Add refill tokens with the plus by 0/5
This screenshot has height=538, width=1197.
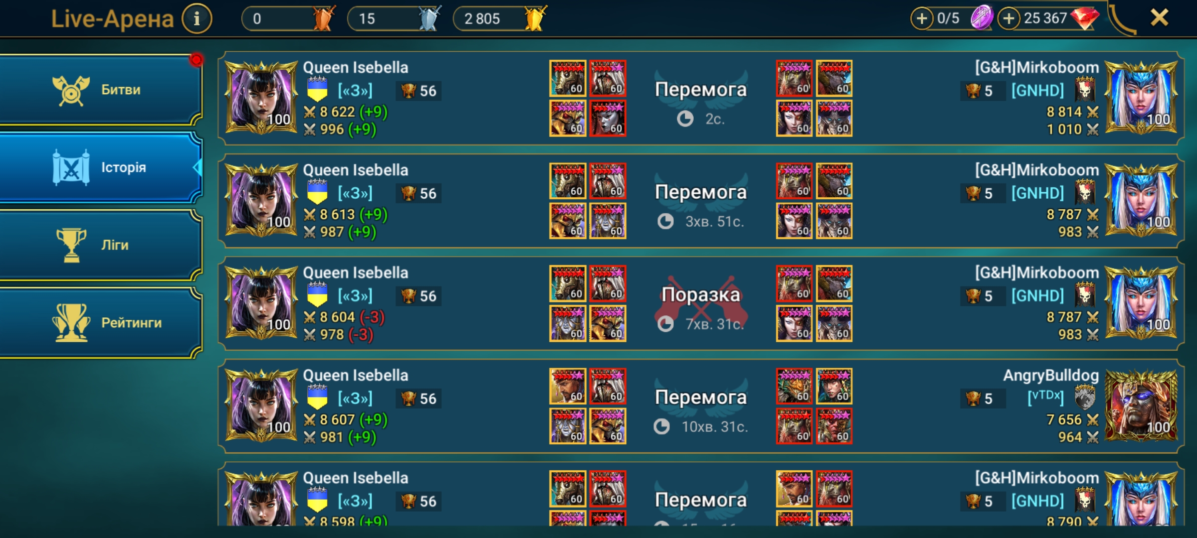point(922,19)
